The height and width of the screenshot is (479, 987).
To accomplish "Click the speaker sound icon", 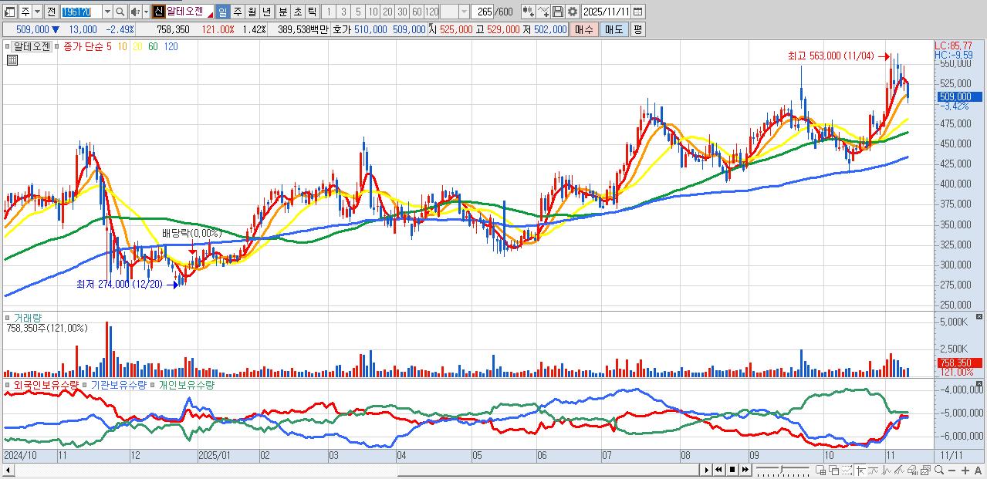I will coord(134,12).
